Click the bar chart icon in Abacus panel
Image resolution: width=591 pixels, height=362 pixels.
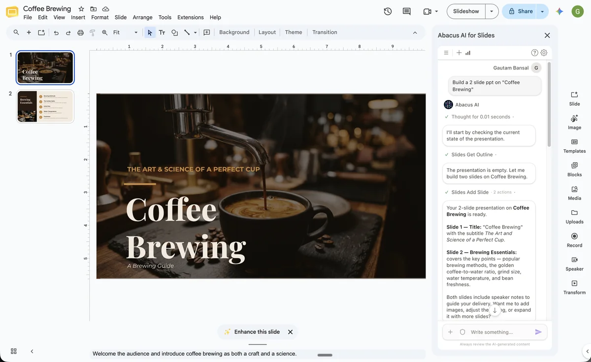tap(468, 53)
